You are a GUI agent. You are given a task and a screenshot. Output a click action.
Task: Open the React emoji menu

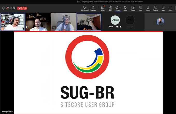133,8
